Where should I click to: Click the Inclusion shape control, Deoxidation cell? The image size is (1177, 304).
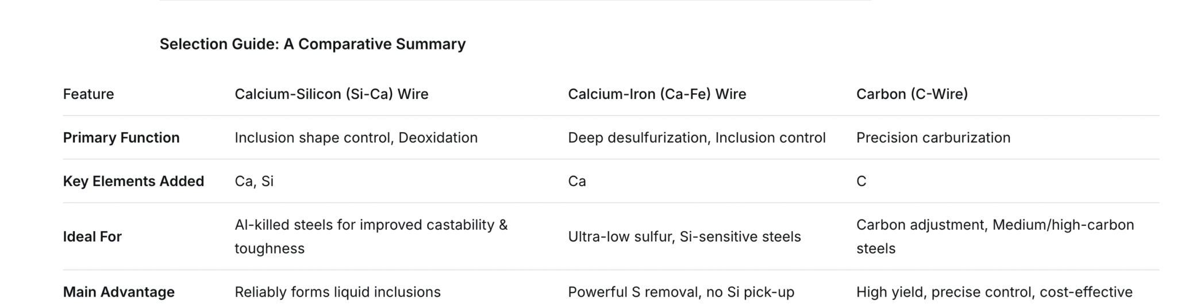tap(356, 138)
